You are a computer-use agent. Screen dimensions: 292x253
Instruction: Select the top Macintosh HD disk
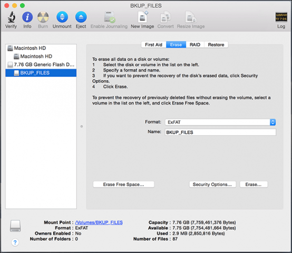41,48
